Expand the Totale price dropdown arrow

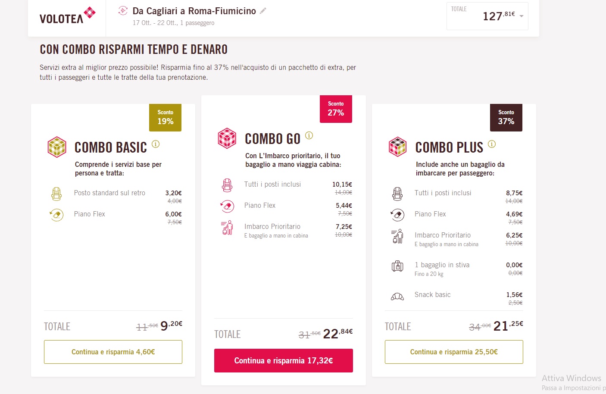[x=522, y=16]
